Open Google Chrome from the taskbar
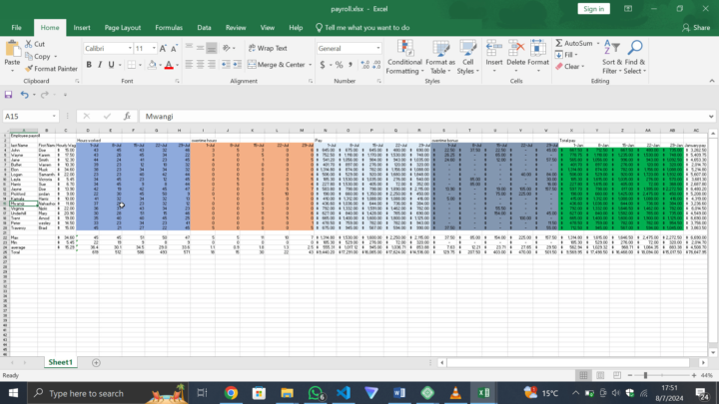Image resolution: width=719 pixels, height=404 pixels. click(x=231, y=393)
